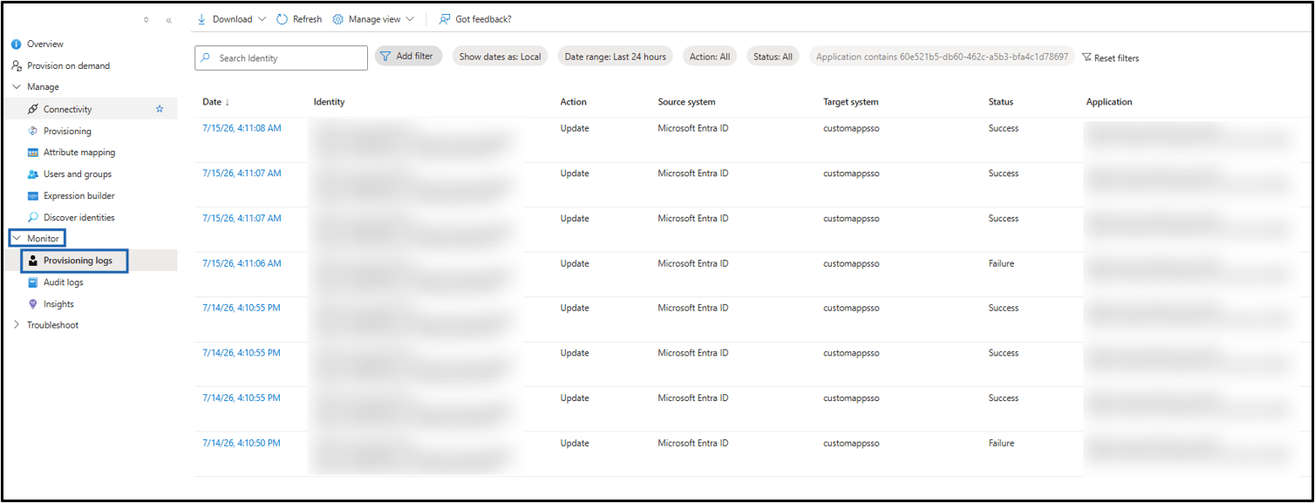Click the Application column header
The image size is (1315, 503).
tap(1109, 102)
